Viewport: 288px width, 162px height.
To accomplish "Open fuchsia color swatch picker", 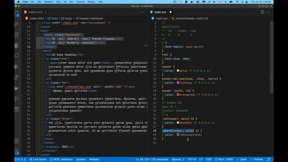I will pos(178,83).
